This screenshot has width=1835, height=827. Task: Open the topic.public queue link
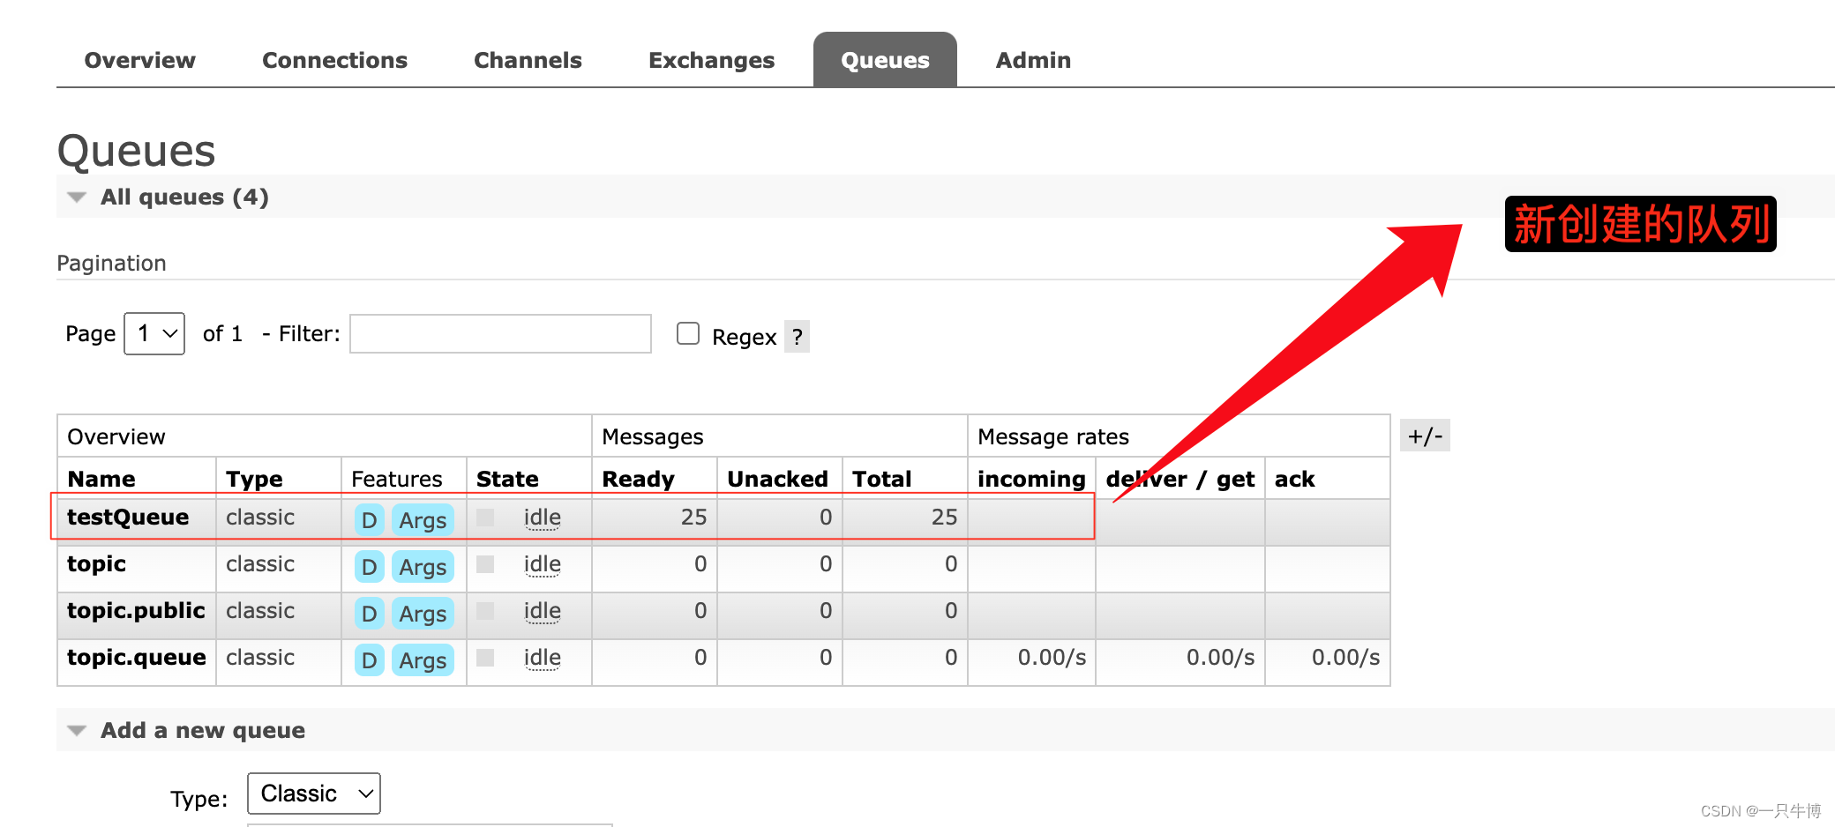tap(136, 610)
